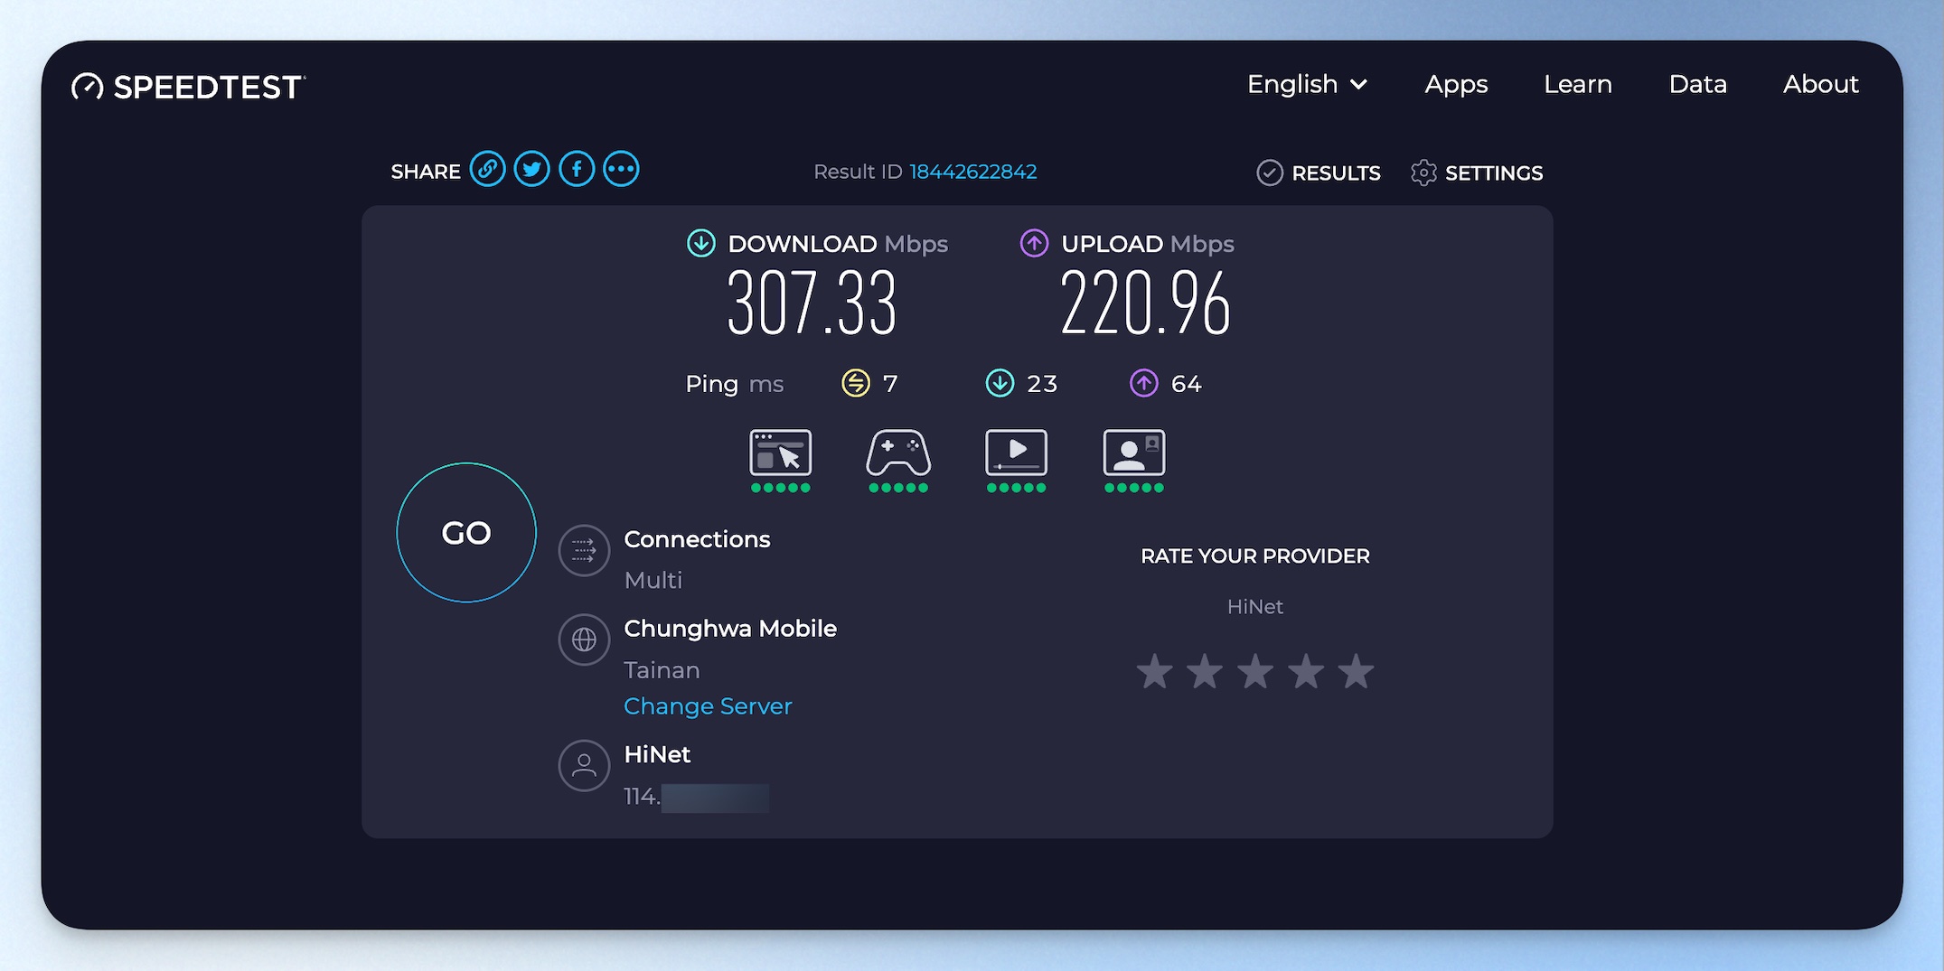Viewport: 1944px width, 971px height.
Task: Open the SETTINGS page
Action: point(1477,173)
